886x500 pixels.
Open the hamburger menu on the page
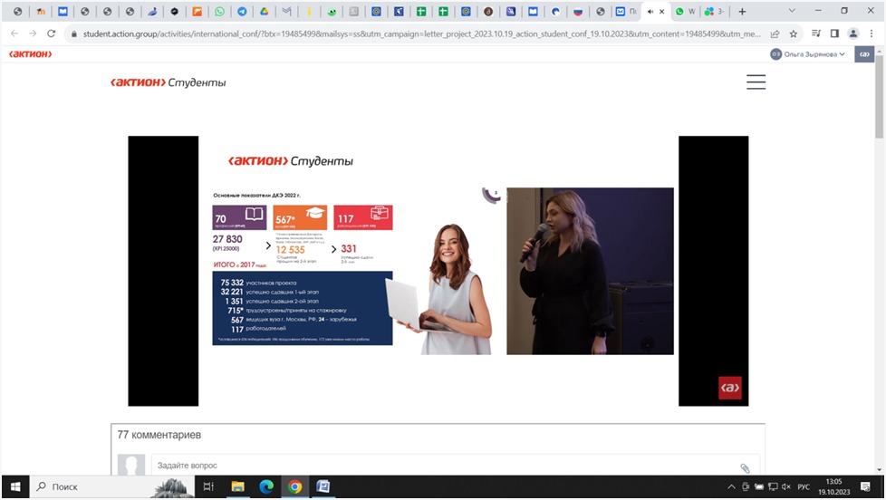pyautogui.click(x=756, y=82)
